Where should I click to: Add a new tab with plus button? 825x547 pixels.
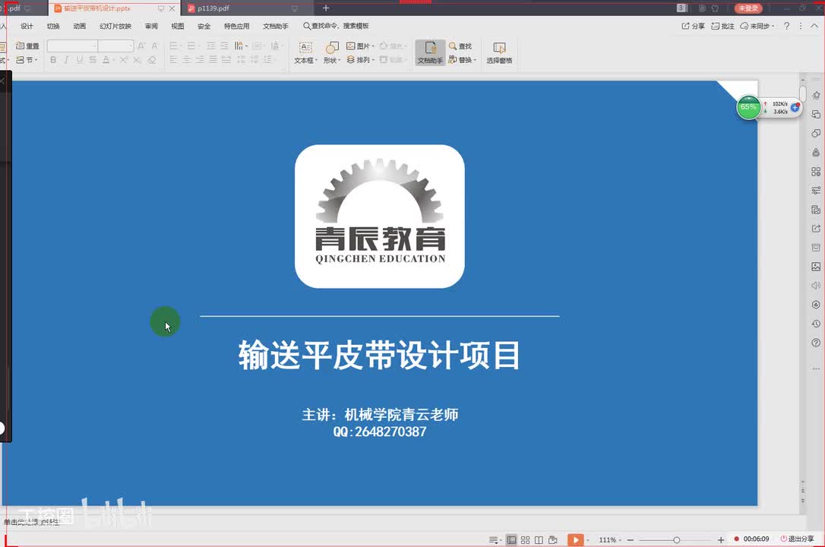point(326,8)
